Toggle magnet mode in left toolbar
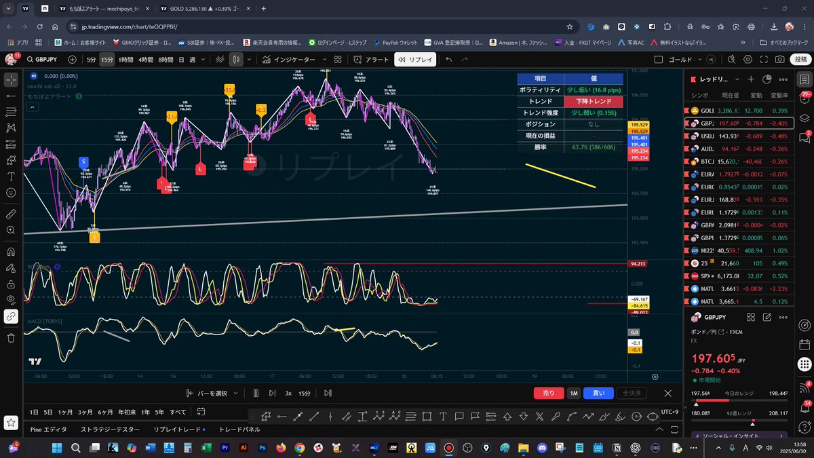Screen dimensions: 814x458 [11, 252]
